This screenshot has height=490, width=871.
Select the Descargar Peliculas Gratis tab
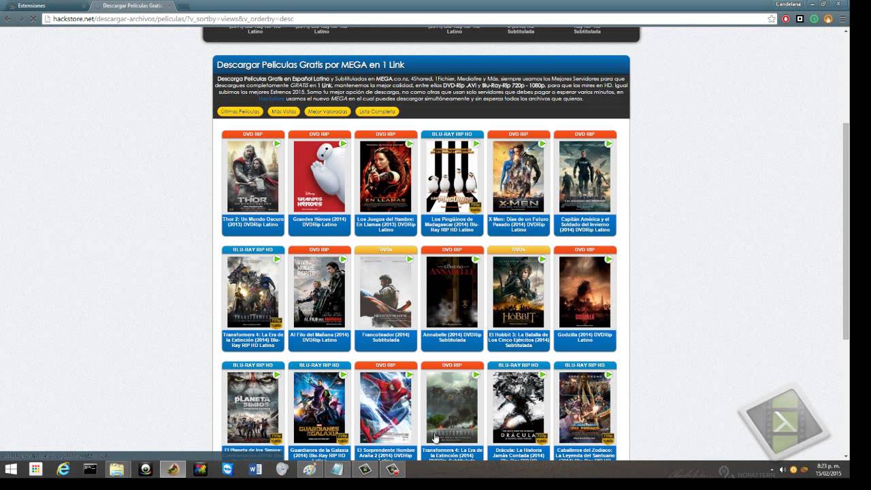(132, 5)
